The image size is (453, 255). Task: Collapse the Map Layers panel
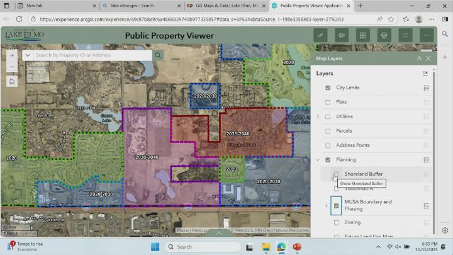tap(419, 59)
